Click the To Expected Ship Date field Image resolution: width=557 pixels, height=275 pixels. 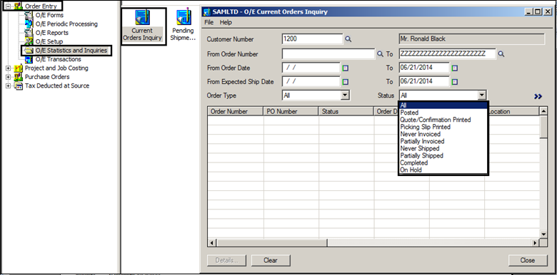(424, 81)
